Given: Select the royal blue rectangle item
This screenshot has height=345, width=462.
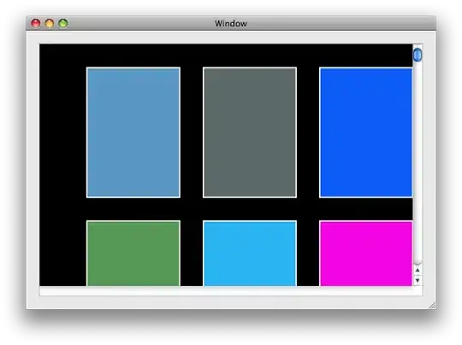Looking at the screenshot, I should click(x=365, y=132).
